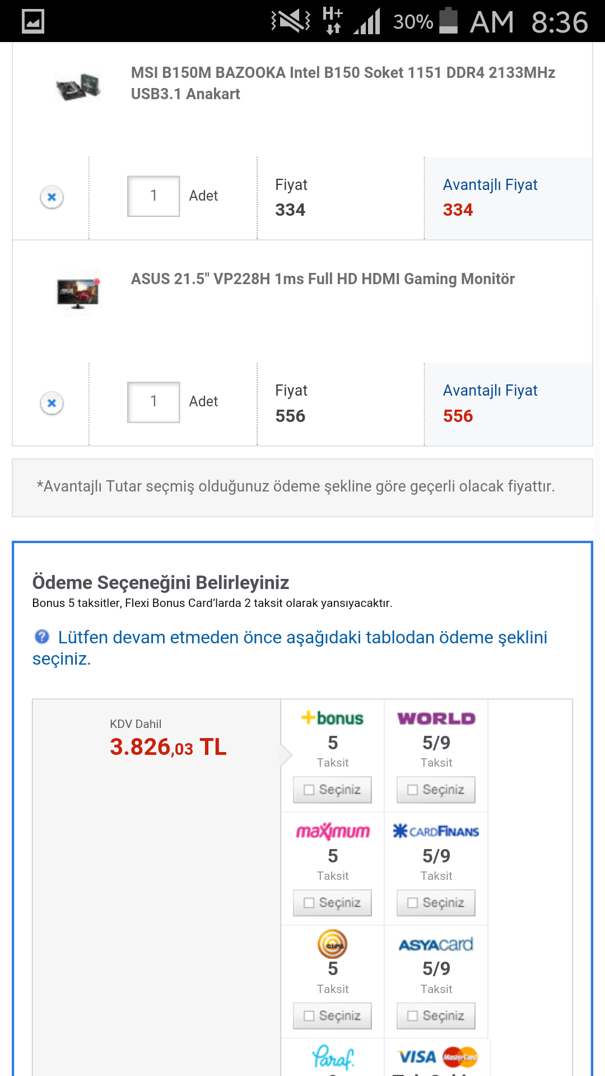605x1076 pixels.
Task: Tap the Paraf card logo
Action: (333, 1057)
